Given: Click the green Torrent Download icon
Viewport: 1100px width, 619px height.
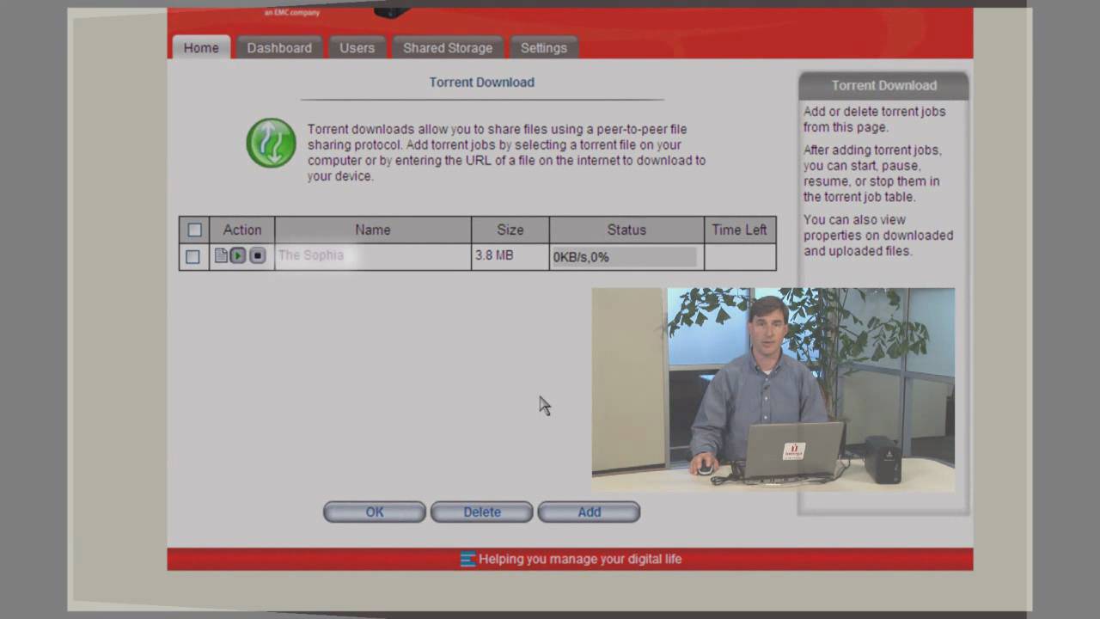Looking at the screenshot, I should tap(271, 143).
